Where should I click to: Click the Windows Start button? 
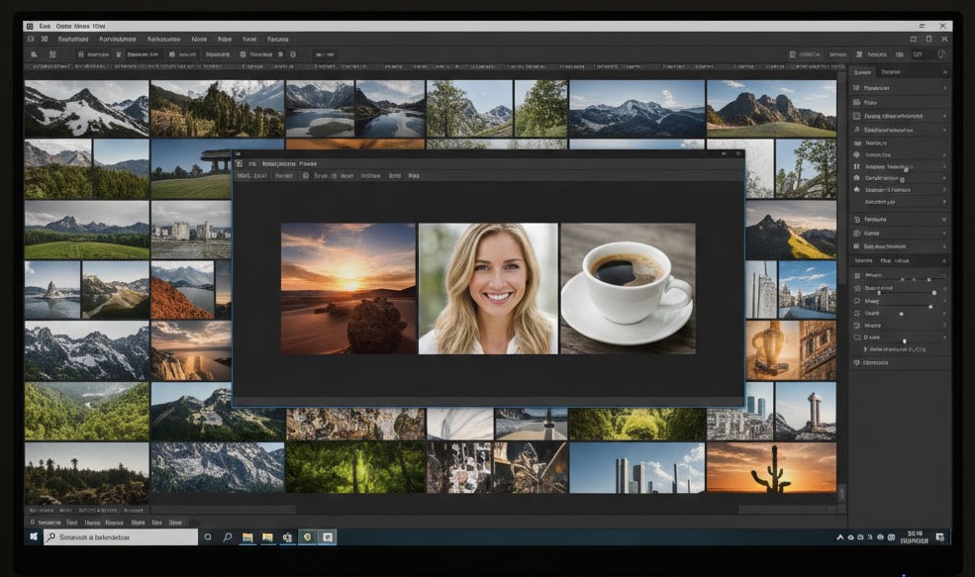(x=33, y=536)
